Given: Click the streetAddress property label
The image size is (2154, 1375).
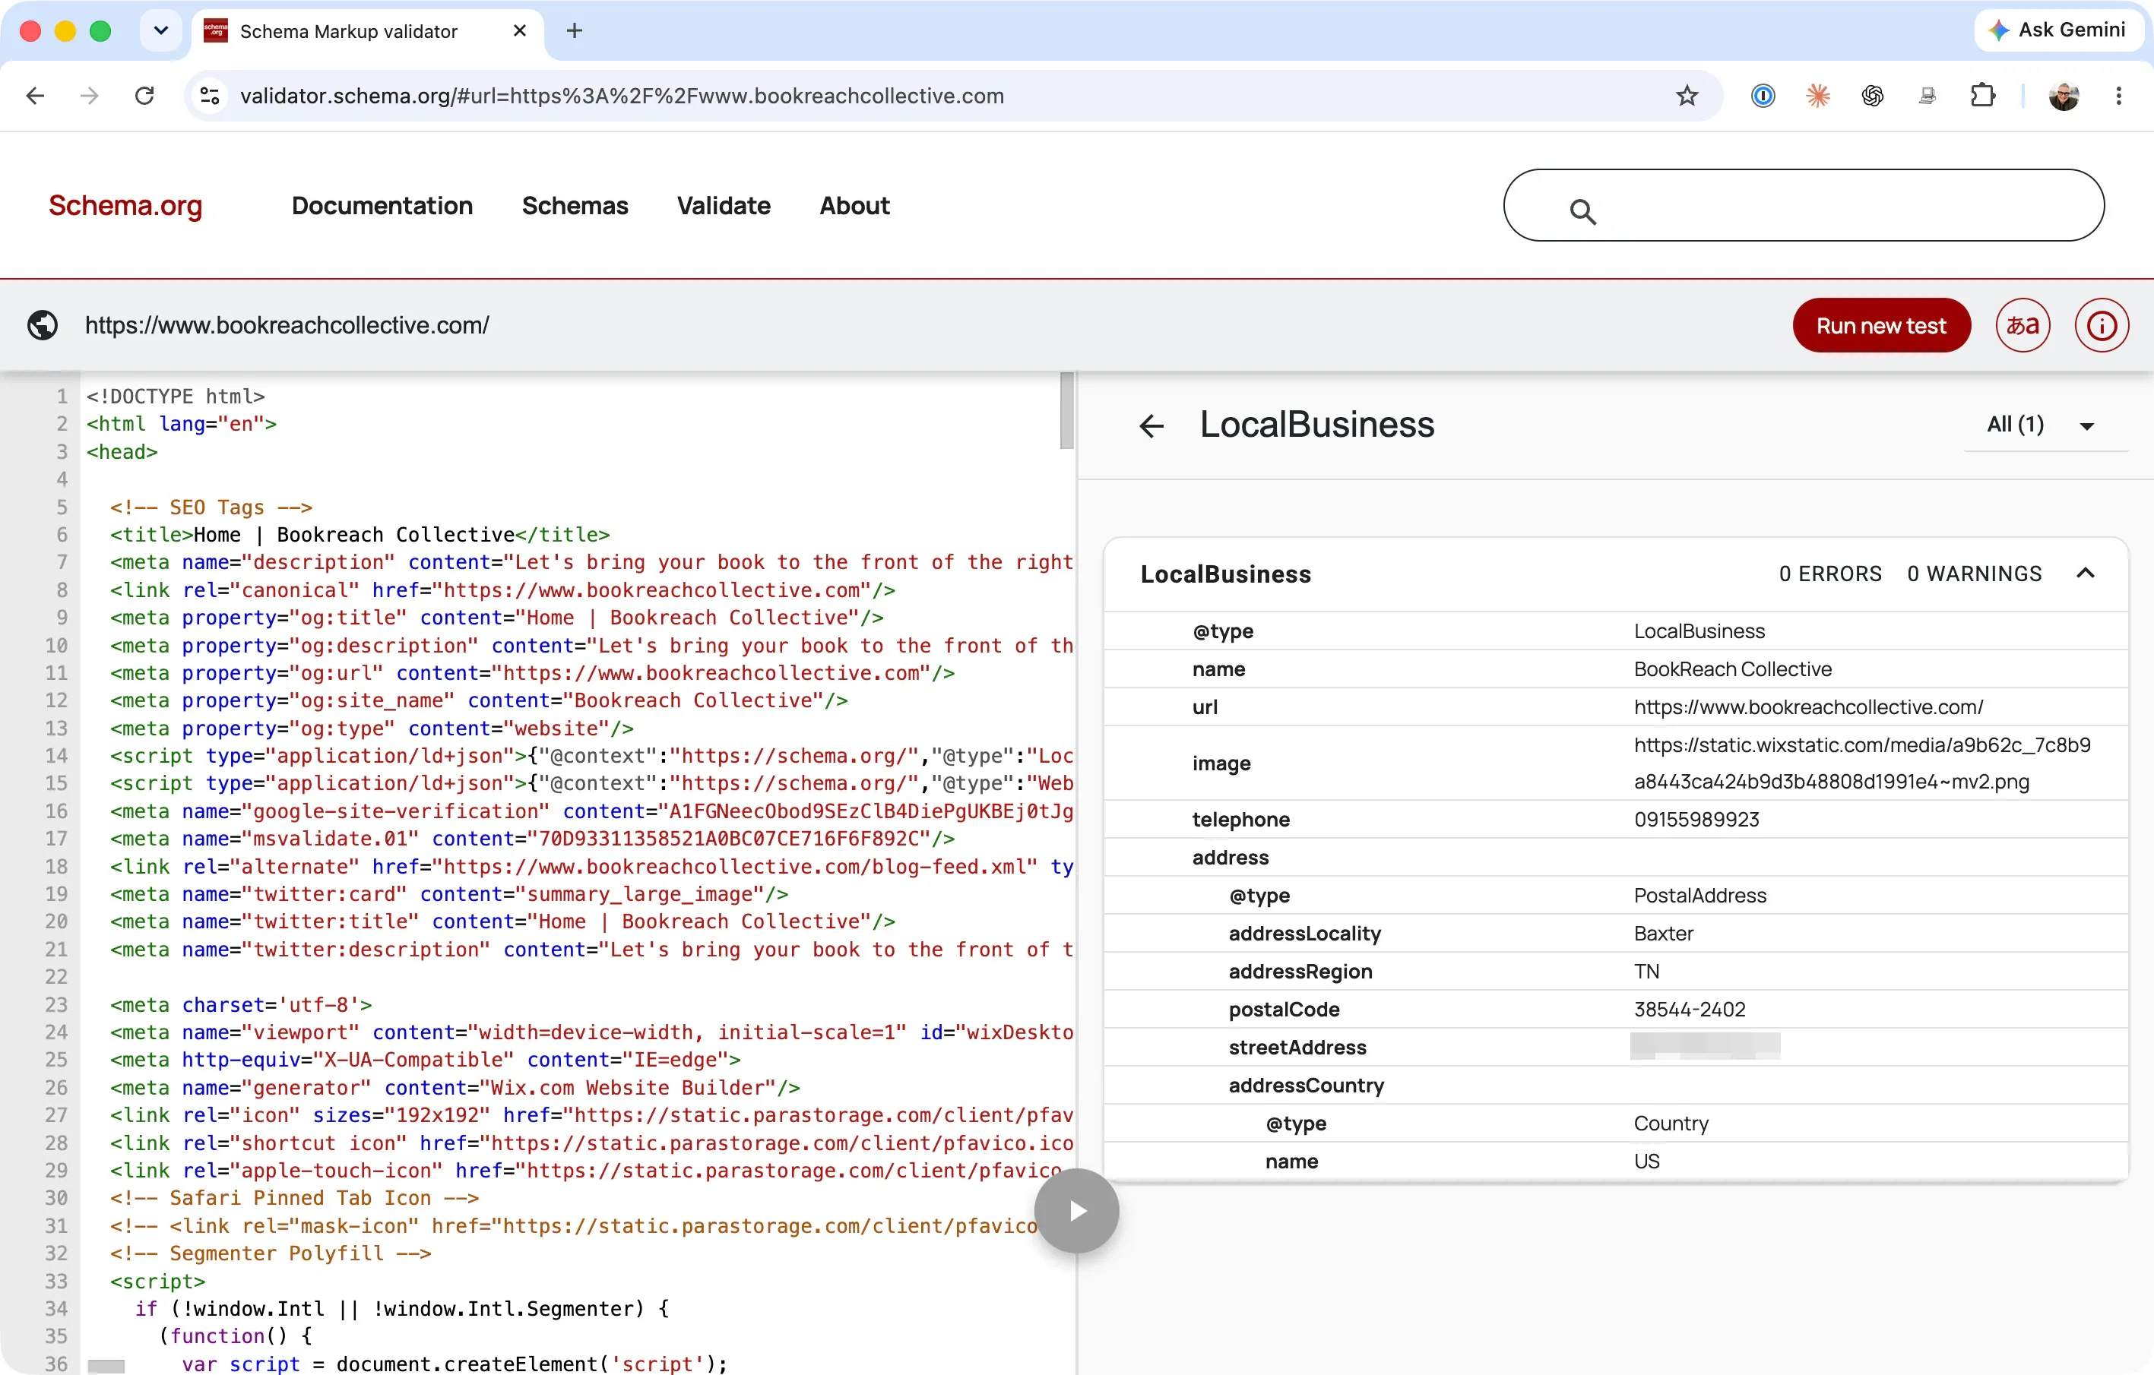Looking at the screenshot, I should 1297,1048.
